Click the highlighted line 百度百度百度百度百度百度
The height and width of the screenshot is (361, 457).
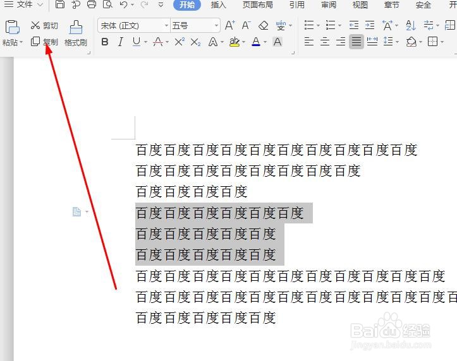click(x=220, y=213)
